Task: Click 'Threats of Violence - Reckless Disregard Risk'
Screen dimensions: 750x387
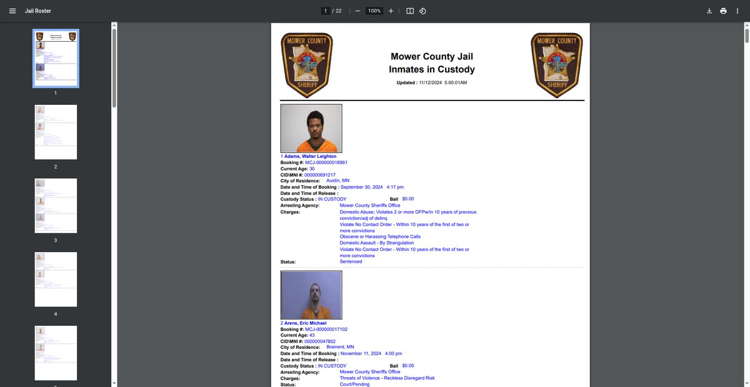Action: tap(387, 378)
